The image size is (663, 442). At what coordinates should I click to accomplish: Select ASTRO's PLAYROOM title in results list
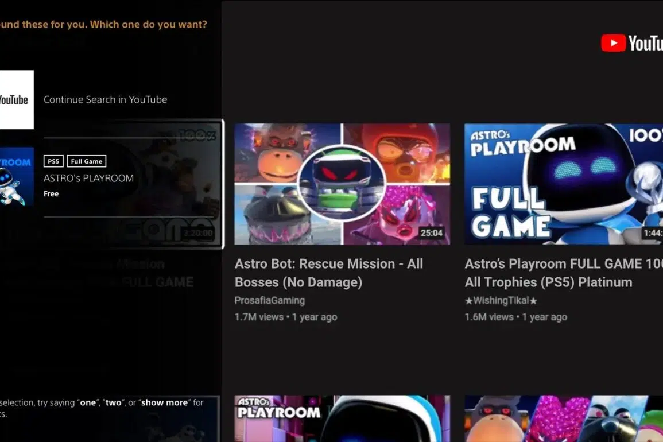(x=88, y=178)
